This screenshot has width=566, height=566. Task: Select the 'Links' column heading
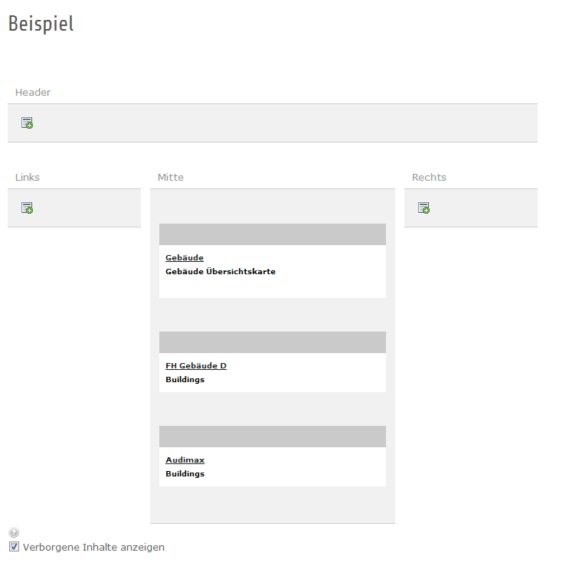pyautogui.click(x=28, y=178)
